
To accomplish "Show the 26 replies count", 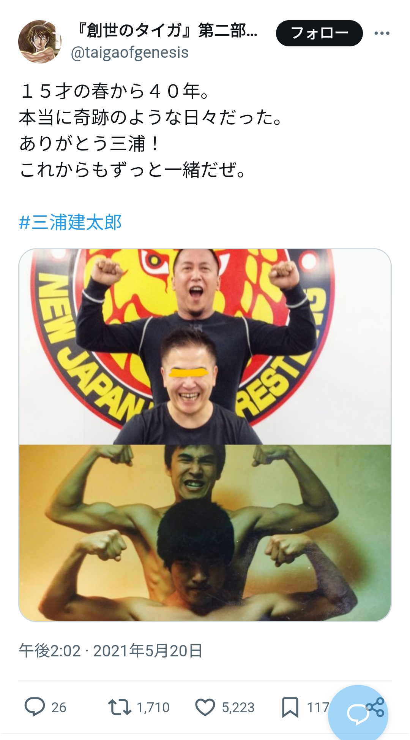I will coord(59,707).
